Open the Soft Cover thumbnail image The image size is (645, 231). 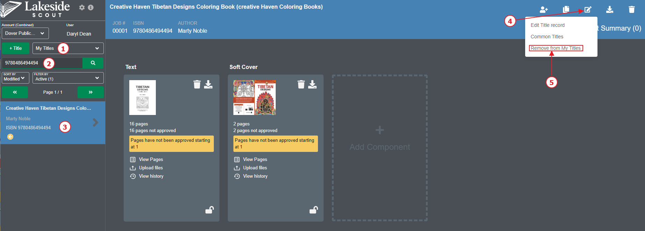[x=255, y=98]
